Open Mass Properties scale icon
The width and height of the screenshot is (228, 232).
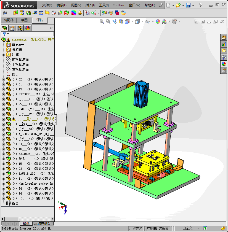(x=41, y=13)
